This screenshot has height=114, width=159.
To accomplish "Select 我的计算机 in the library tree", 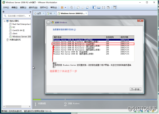I will [14, 21].
